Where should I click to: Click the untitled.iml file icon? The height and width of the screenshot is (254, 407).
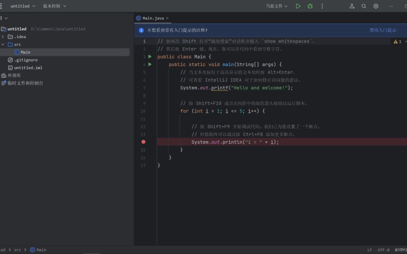[10, 68]
